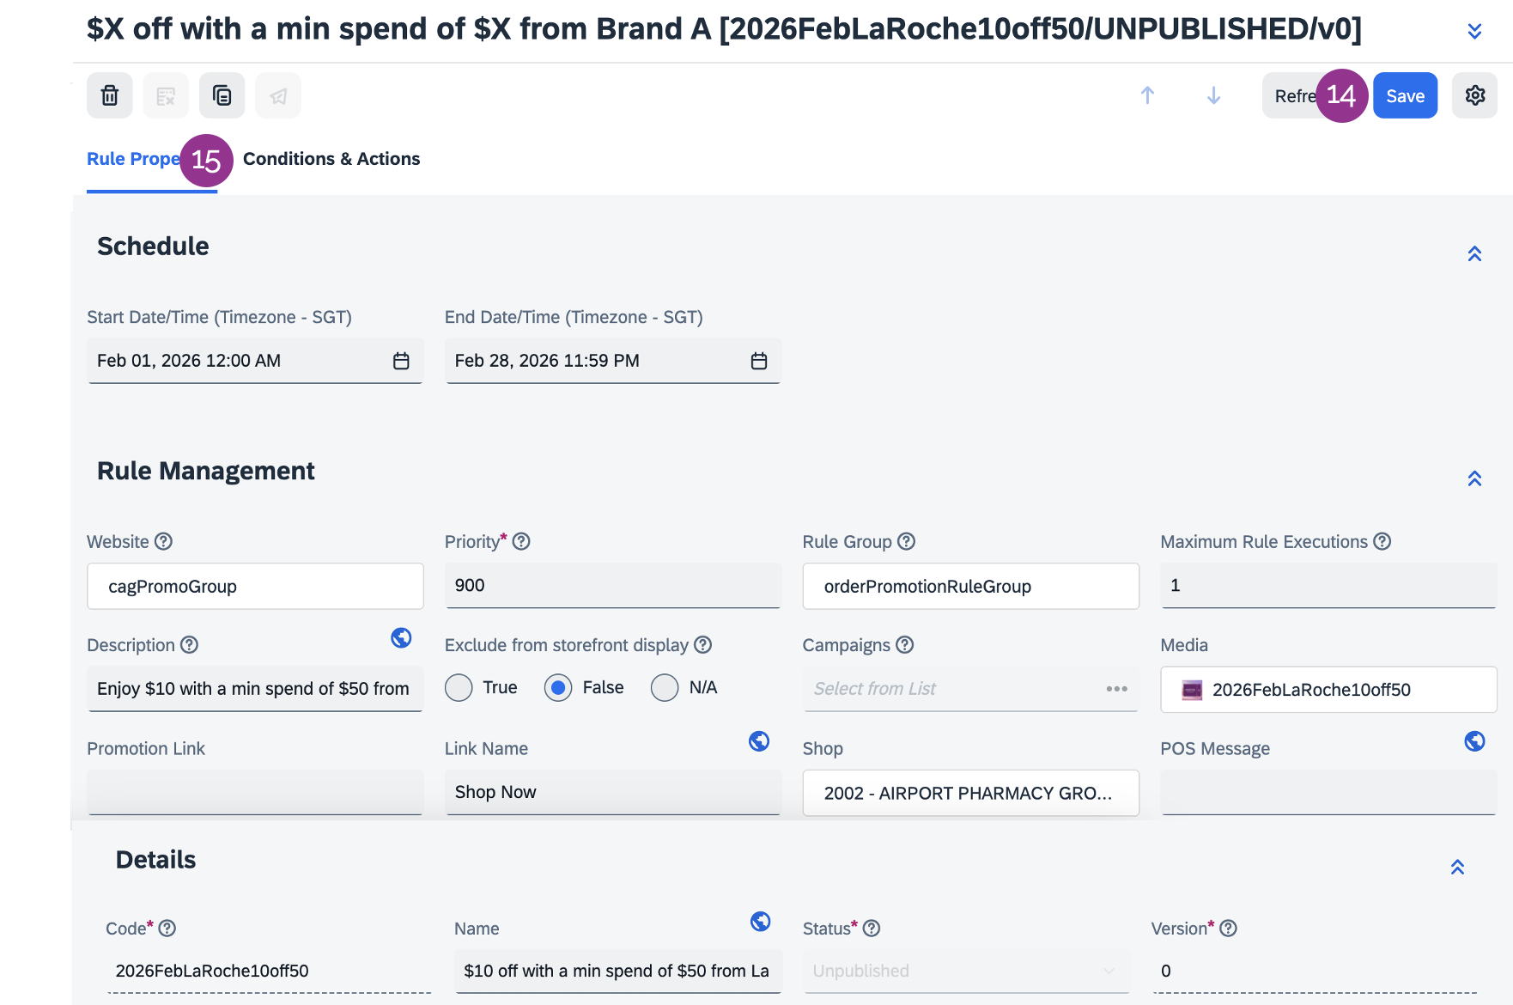Open Start Date/Time calendar picker
Screen dimensions: 1513x1005
[401, 361]
